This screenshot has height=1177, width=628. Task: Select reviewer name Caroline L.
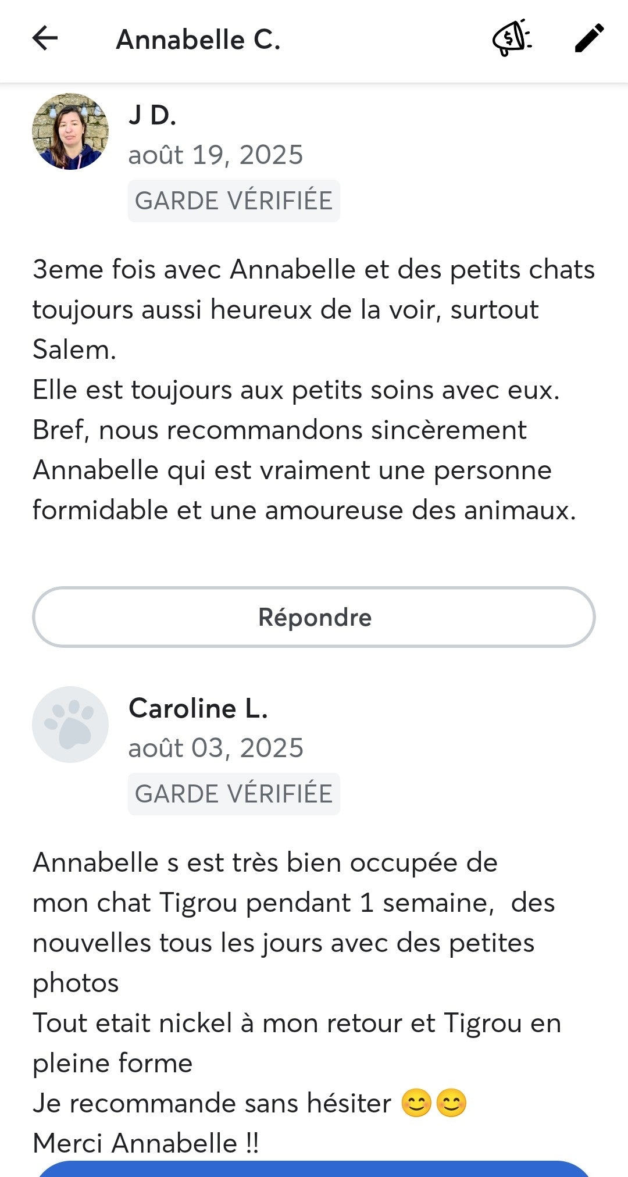198,708
